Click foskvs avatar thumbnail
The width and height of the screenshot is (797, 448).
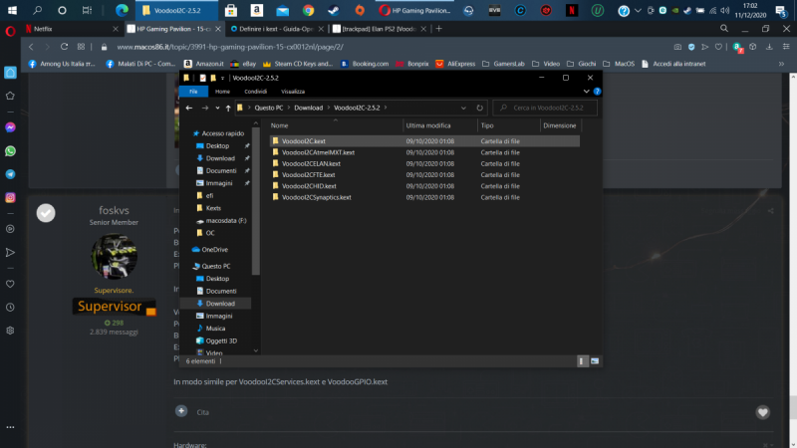[114, 256]
